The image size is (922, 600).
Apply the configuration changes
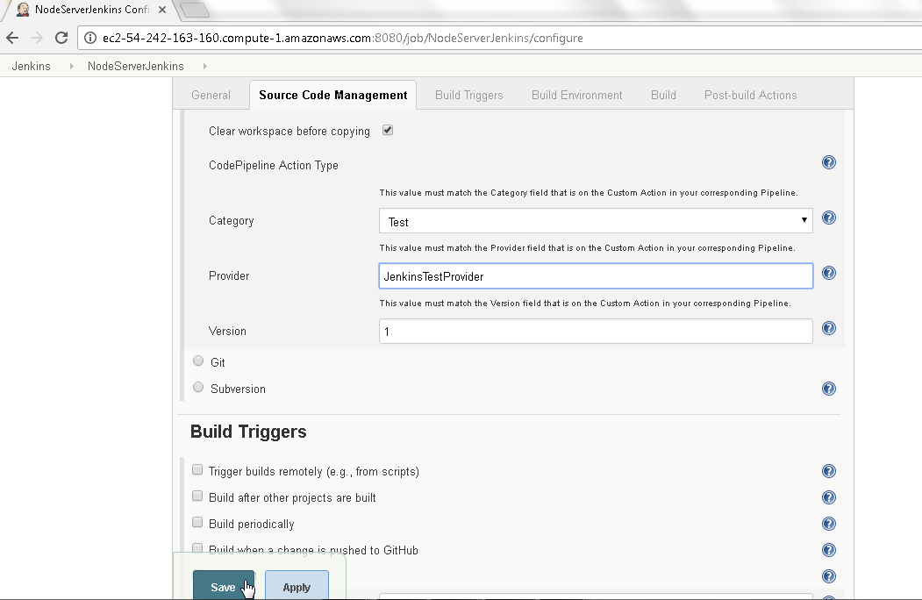click(x=297, y=586)
